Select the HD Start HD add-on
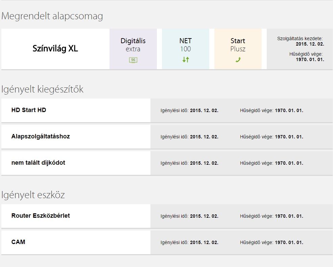The width and height of the screenshot is (333, 267). coord(29,110)
